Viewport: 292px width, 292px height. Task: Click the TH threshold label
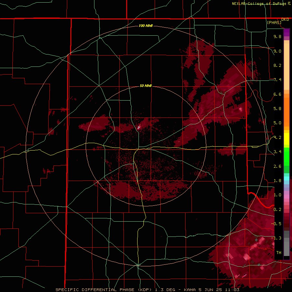pyautogui.click(x=279, y=253)
